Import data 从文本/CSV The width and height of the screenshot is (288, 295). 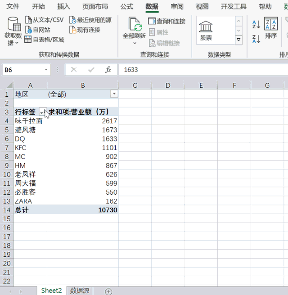pos(44,20)
